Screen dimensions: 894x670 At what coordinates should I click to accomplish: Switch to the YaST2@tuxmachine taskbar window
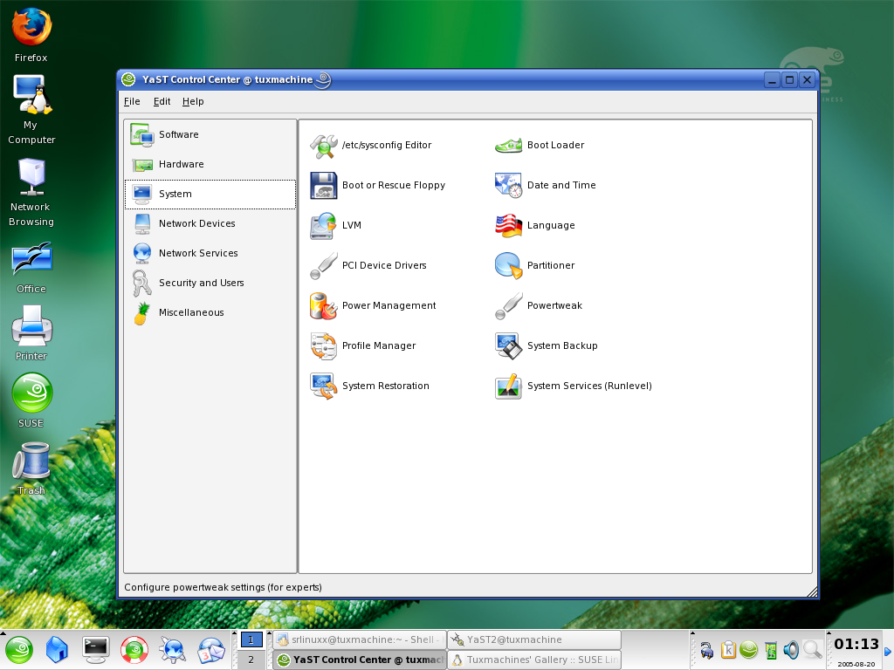(x=534, y=639)
